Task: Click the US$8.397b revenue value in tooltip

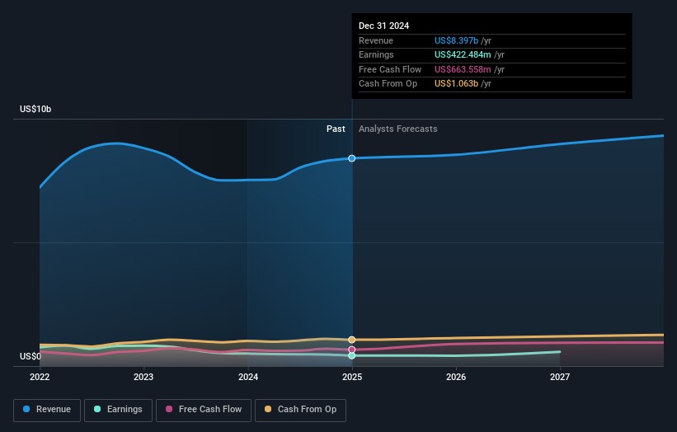Action: pos(457,41)
